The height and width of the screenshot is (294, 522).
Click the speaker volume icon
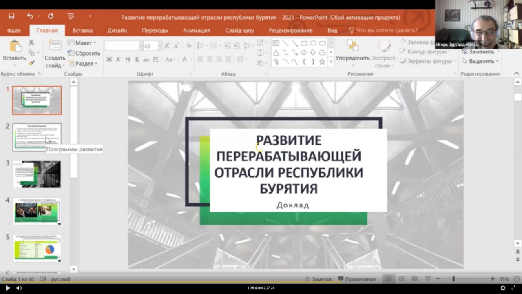click(x=19, y=288)
